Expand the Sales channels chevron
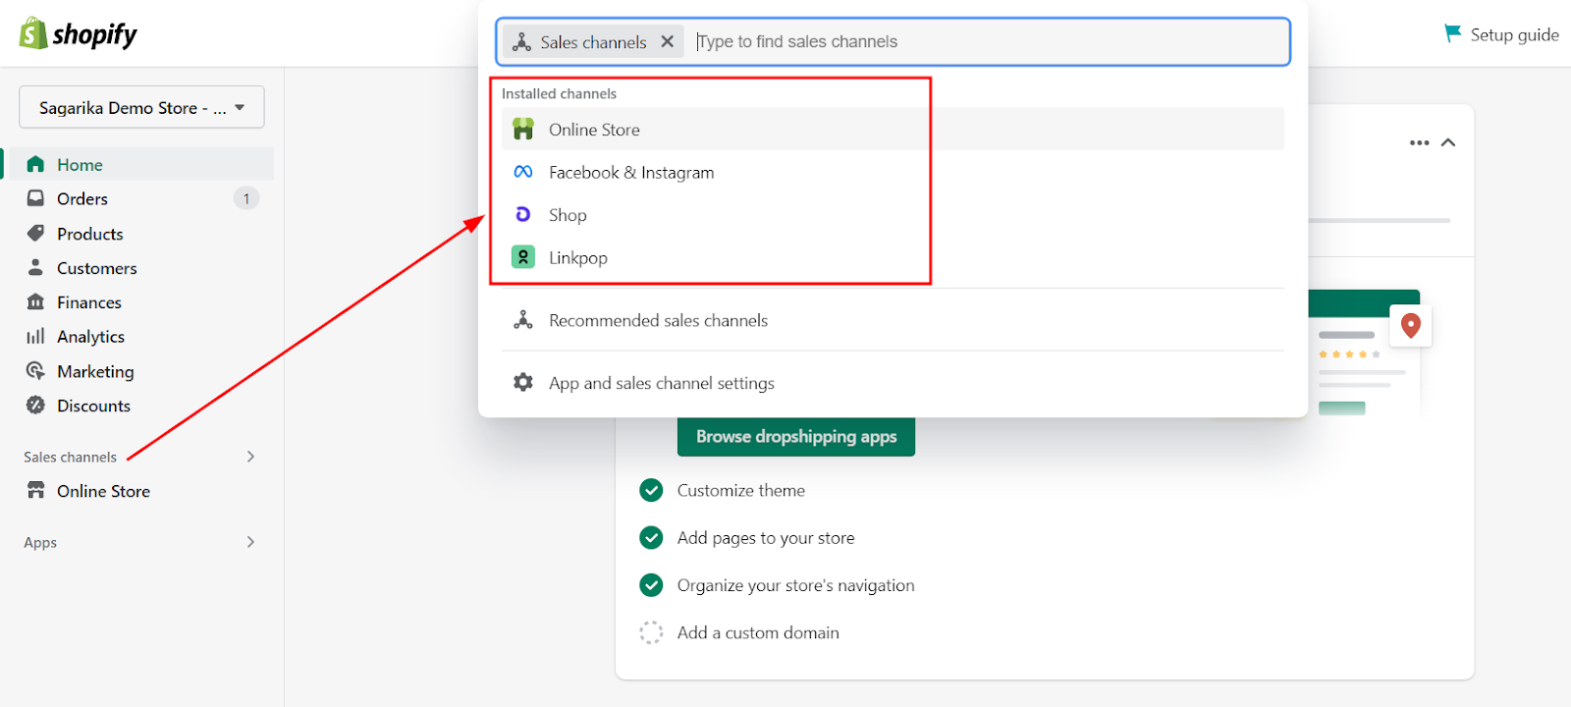Image resolution: width=1571 pixels, height=707 pixels. coord(250,457)
